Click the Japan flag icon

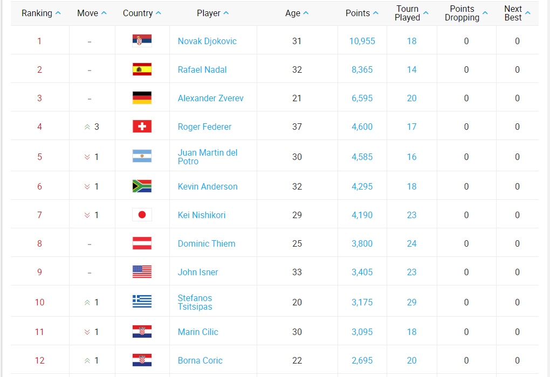coord(142,214)
